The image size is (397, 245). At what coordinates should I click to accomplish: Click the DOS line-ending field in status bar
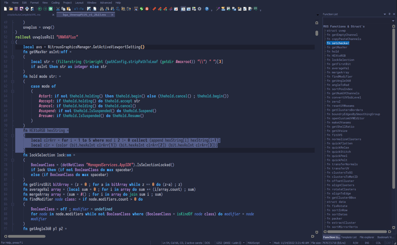pyautogui.click(x=207, y=243)
